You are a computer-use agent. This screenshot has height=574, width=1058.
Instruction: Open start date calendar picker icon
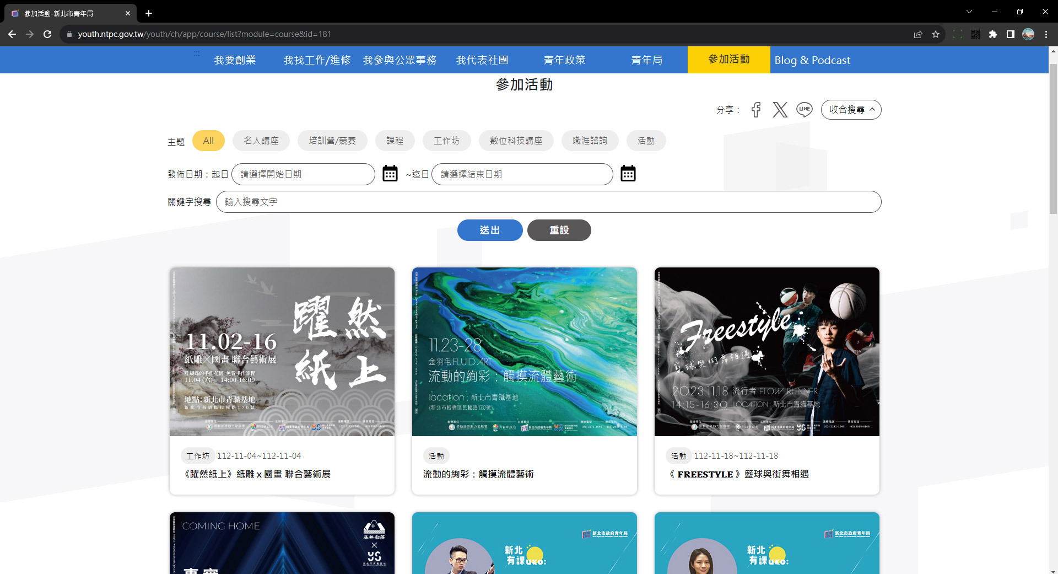click(x=390, y=174)
